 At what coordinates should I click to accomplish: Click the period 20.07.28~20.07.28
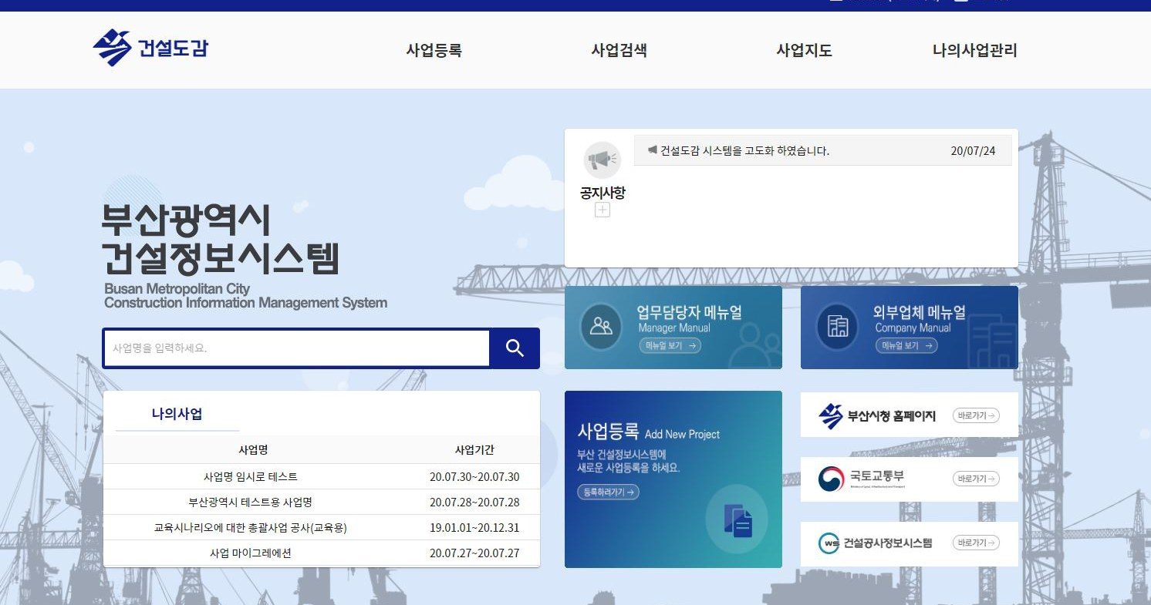tap(474, 502)
